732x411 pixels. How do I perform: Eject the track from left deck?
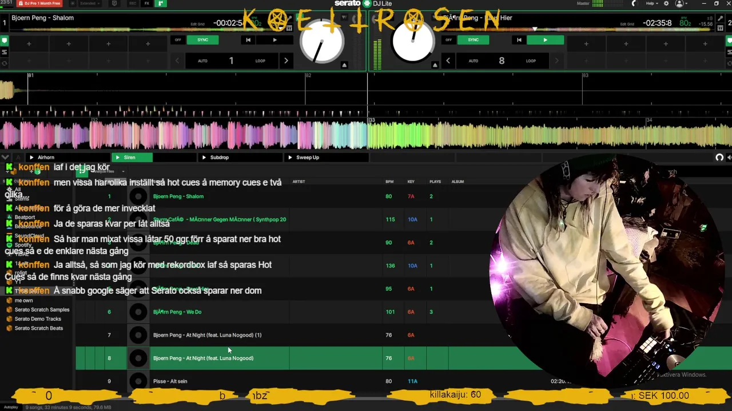point(344,65)
